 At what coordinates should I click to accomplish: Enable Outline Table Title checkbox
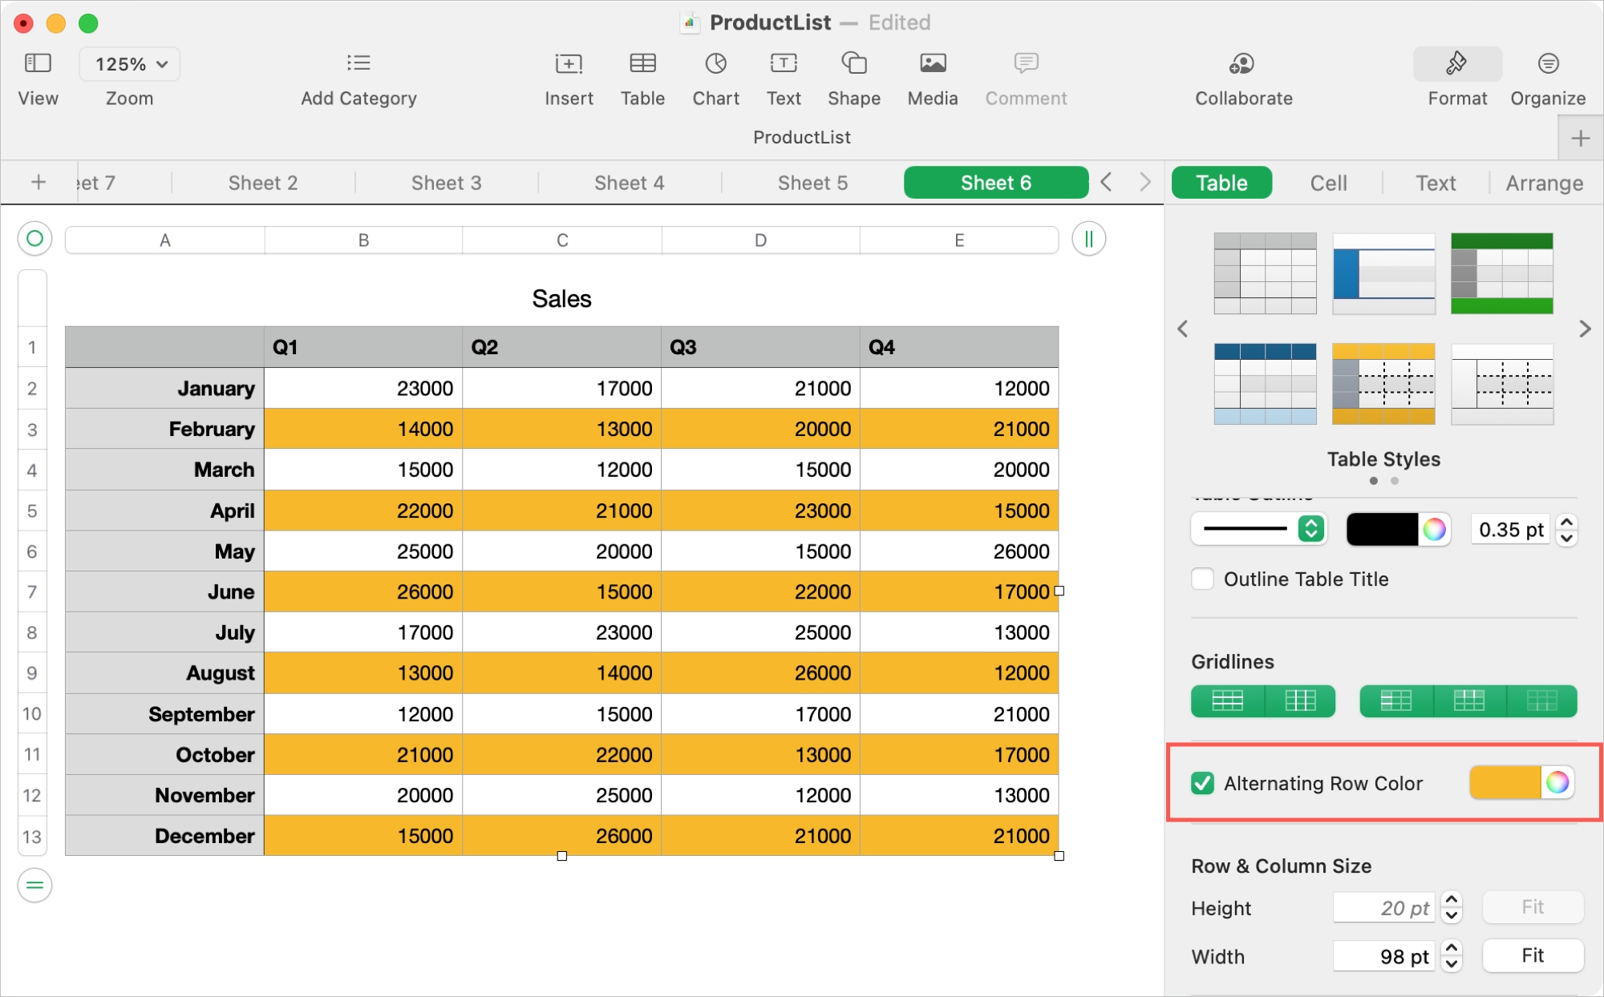tap(1202, 579)
